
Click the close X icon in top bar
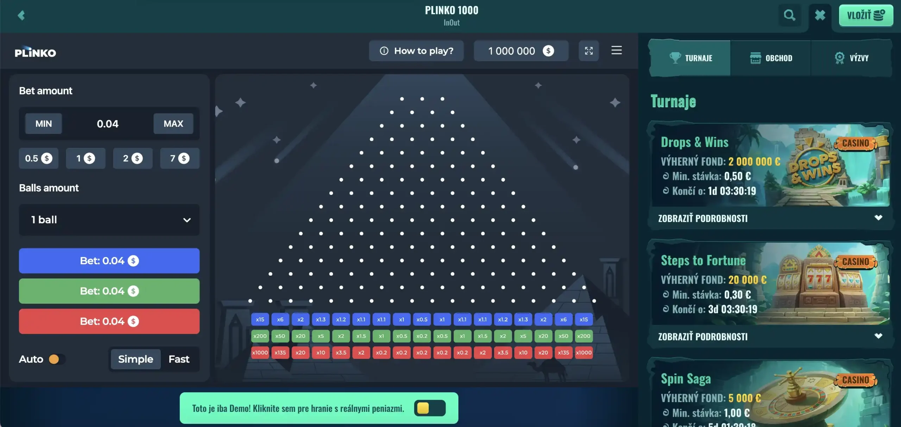click(x=820, y=15)
